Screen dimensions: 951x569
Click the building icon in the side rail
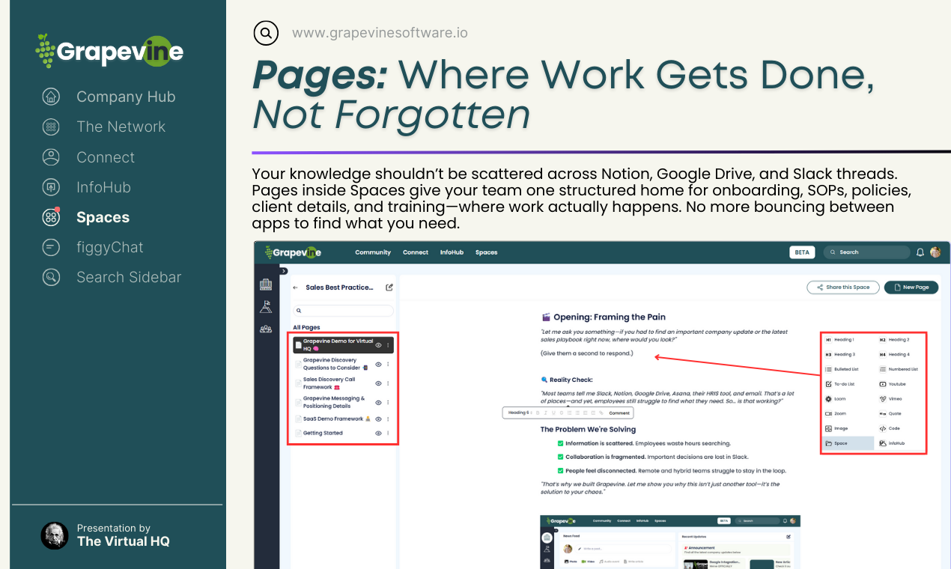pos(266,284)
